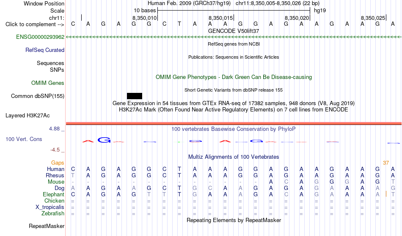The width and height of the screenshot is (402, 236).
Task: Click the Human alignment row label
Action: 55,169
